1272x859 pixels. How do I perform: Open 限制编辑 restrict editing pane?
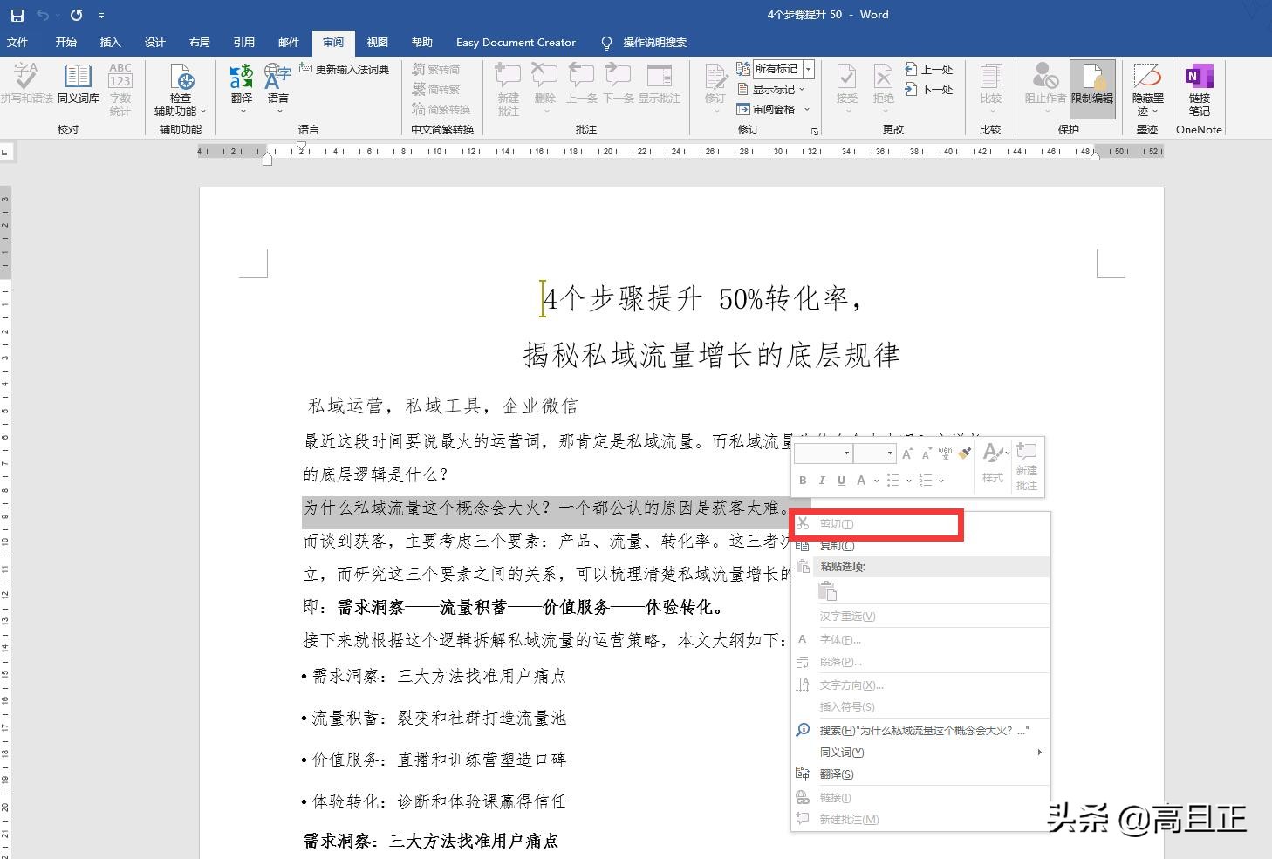point(1091,87)
